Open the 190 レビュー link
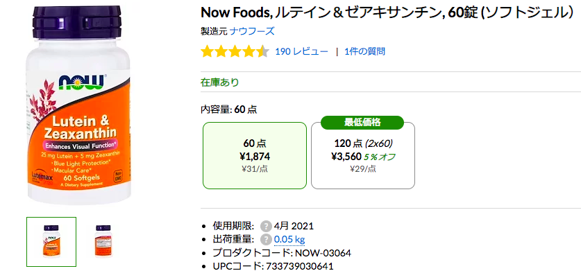This screenshot has width=581, height=271. tap(302, 51)
